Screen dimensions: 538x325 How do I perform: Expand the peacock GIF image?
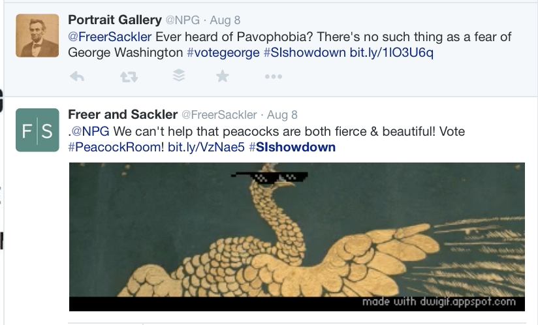(297, 236)
